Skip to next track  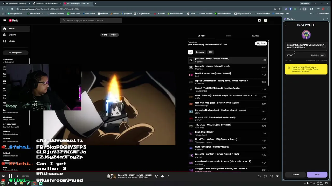[x=18, y=176]
